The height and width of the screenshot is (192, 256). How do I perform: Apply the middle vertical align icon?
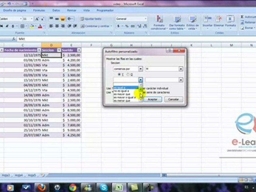(57, 19)
